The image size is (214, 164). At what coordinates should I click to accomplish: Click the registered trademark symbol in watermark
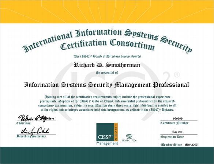click(177, 75)
